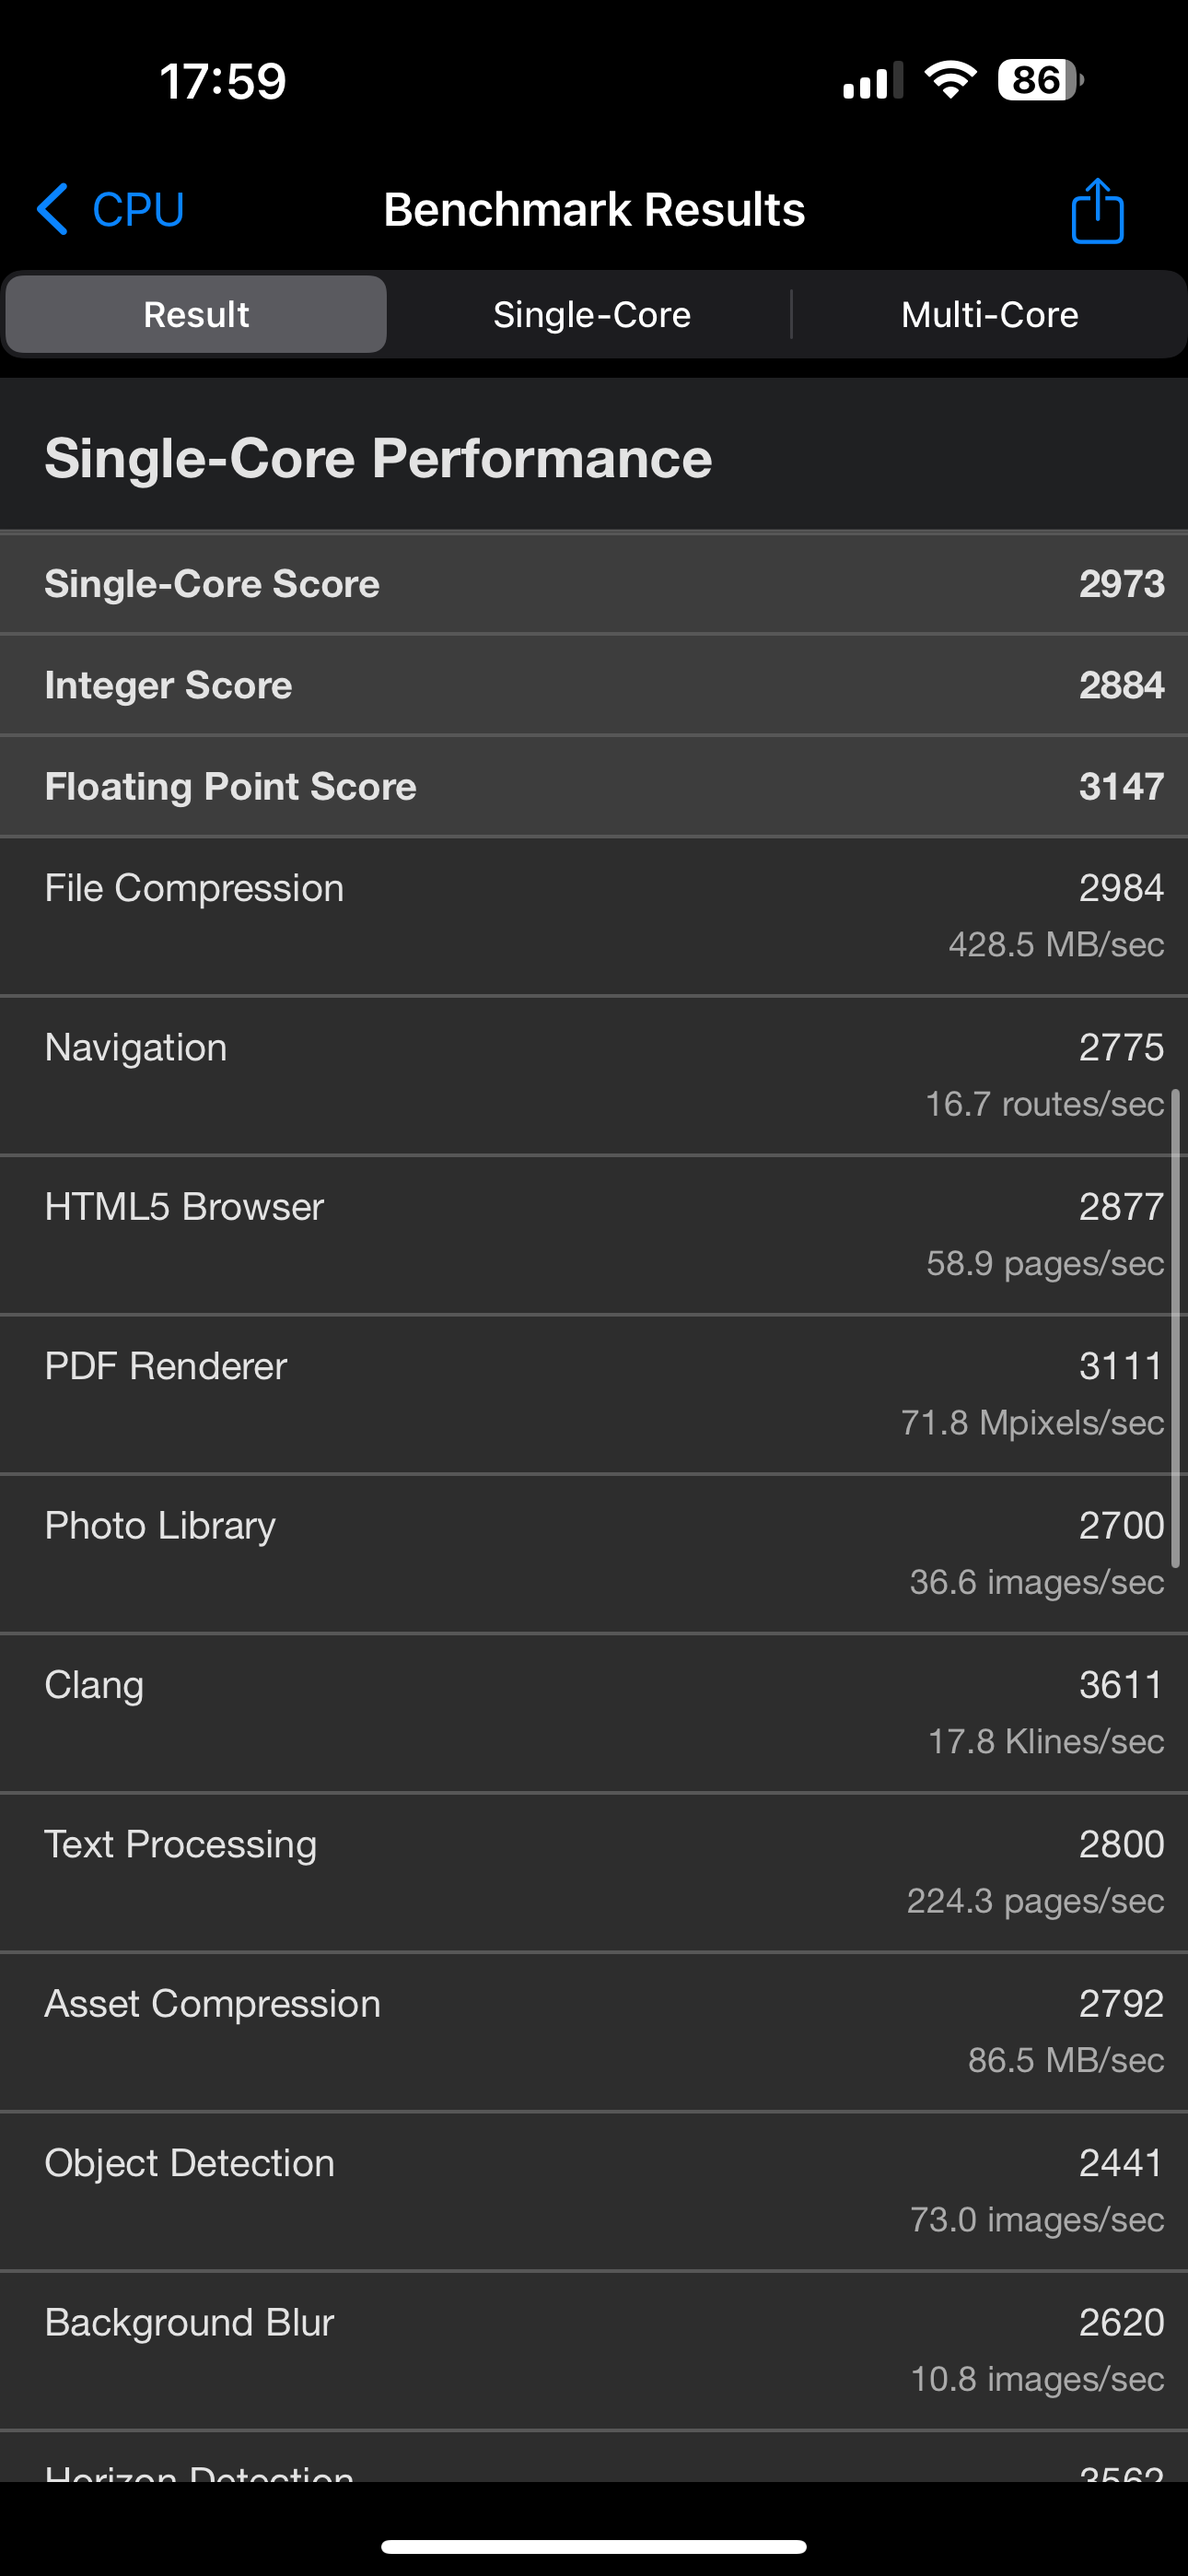Screen dimensions: 1188x2576
Task: Go back to CPU screen
Action: 138,210
